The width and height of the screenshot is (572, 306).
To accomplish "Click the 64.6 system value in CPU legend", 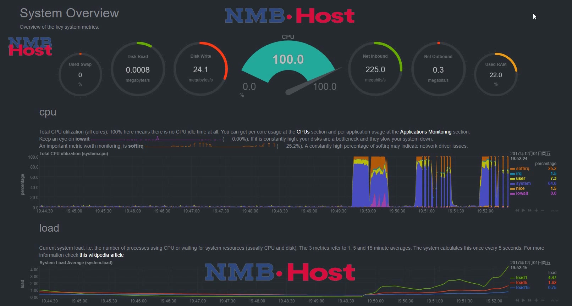I will [552, 183].
